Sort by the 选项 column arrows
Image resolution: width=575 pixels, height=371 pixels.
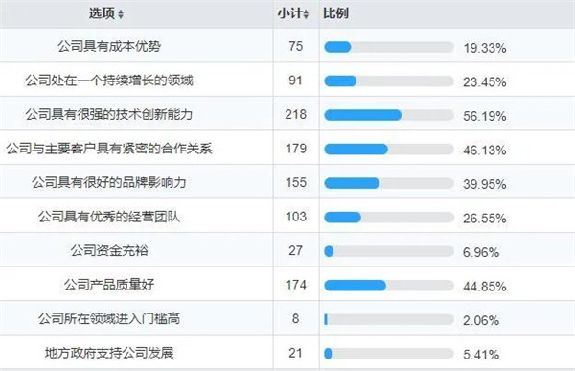(121, 14)
